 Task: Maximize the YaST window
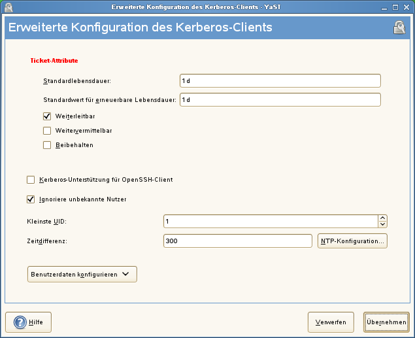pyautogui.click(x=395, y=7)
